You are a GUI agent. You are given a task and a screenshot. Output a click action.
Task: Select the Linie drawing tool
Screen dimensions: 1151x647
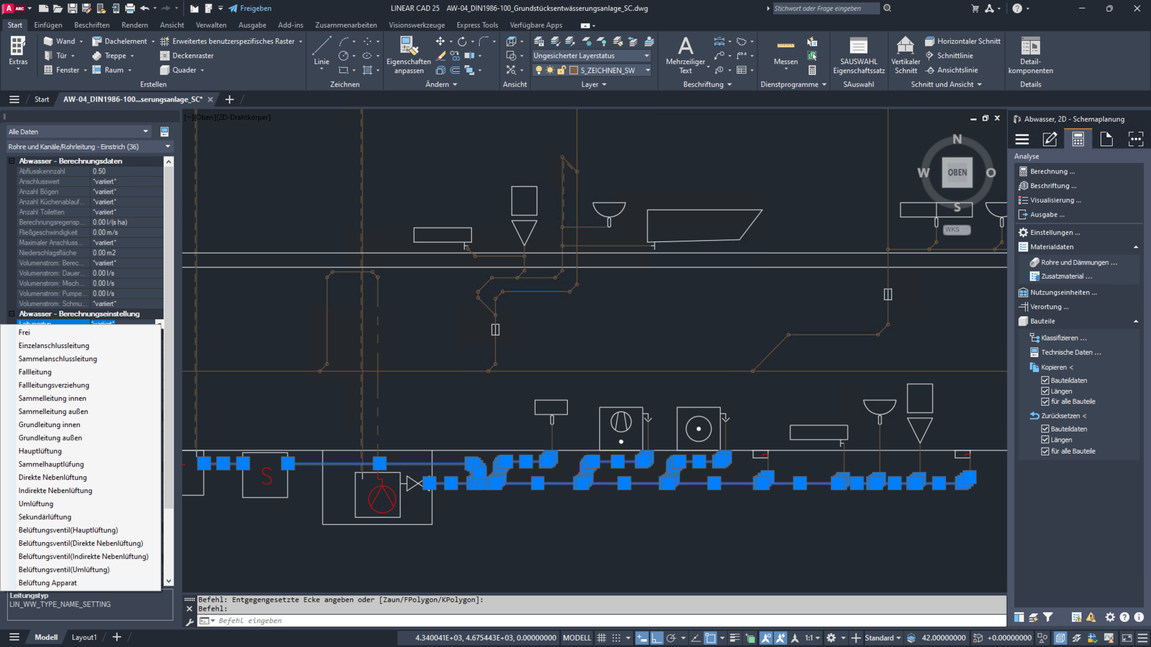[x=322, y=50]
